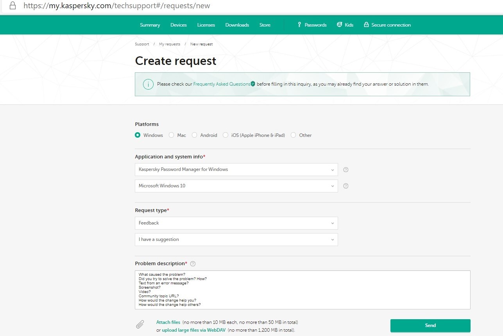Viewport: 503px width, 336px height.
Task: Click the Create request heading
Action: tap(175, 61)
